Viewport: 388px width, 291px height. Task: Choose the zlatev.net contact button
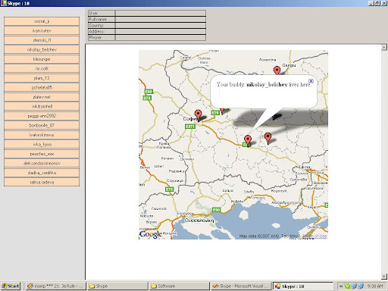click(x=42, y=97)
